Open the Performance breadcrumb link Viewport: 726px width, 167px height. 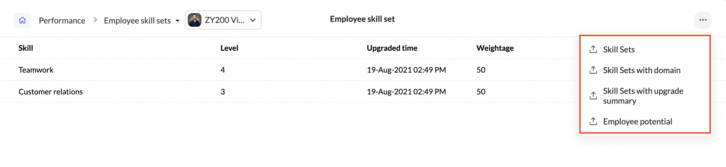[x=62, y=21]
